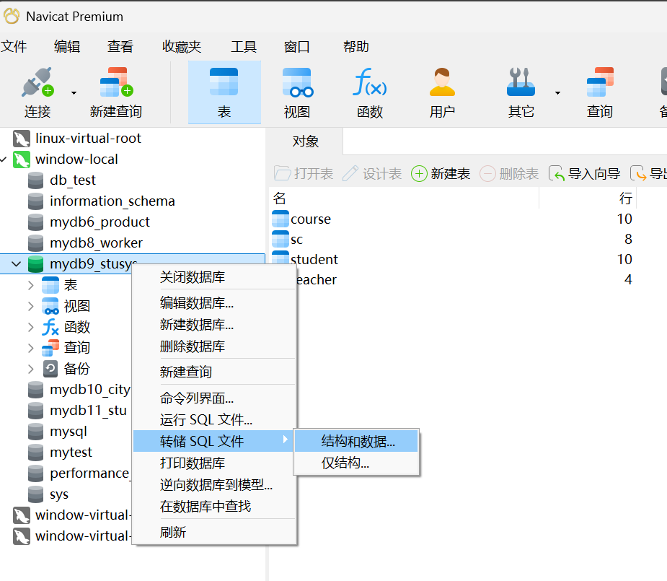Expand the Functions (函数) tree node
667x581 pixels.
[30, 327]
